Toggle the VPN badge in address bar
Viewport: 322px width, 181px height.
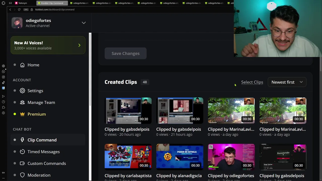point(26,10)
